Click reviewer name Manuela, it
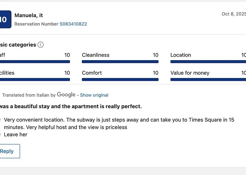The height and width of the screenshot is (175, 246). click(x=28, y=15)
